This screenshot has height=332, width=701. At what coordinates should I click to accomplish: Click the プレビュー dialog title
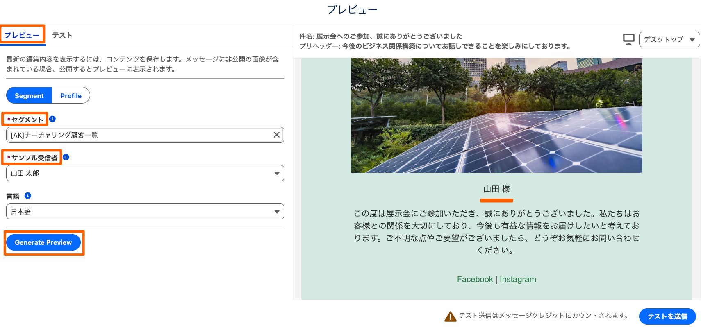coord(352,9)
